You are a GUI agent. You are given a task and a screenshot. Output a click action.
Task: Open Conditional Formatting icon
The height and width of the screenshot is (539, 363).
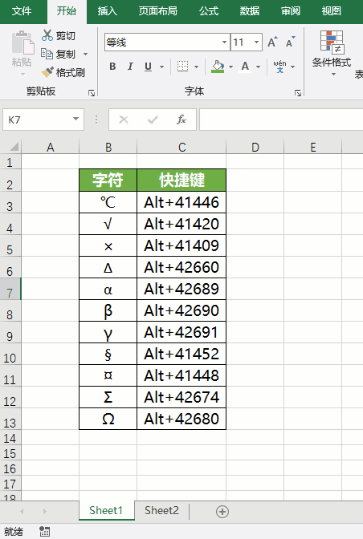pos(332,43)
